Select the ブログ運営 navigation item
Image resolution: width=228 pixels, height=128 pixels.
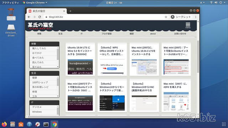point(107,34)
